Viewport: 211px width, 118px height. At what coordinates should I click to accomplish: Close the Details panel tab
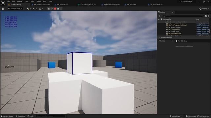(173, 41)
